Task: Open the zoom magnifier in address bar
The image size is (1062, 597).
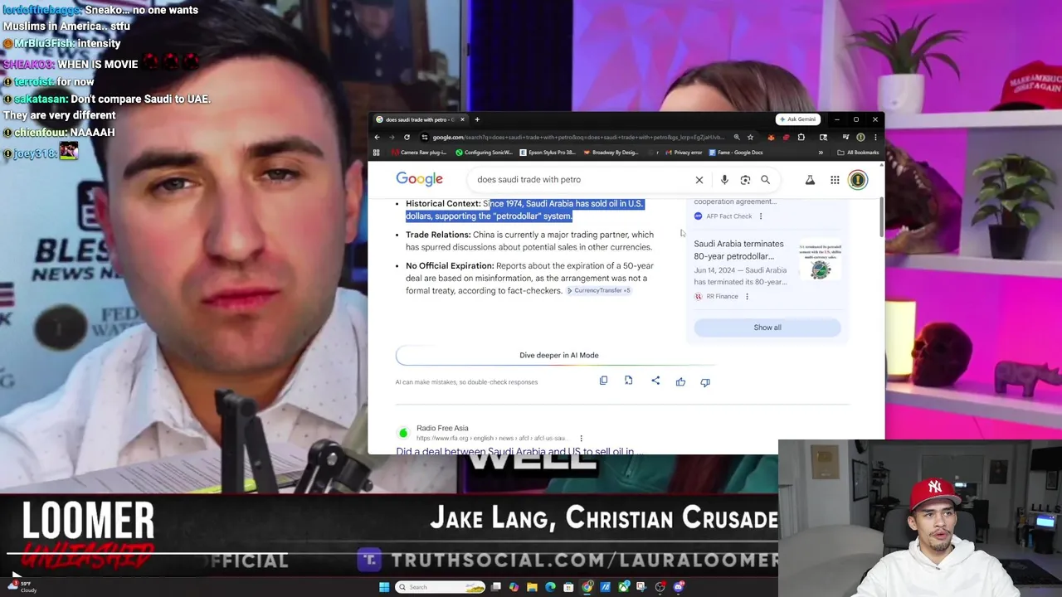Action: 737,137
